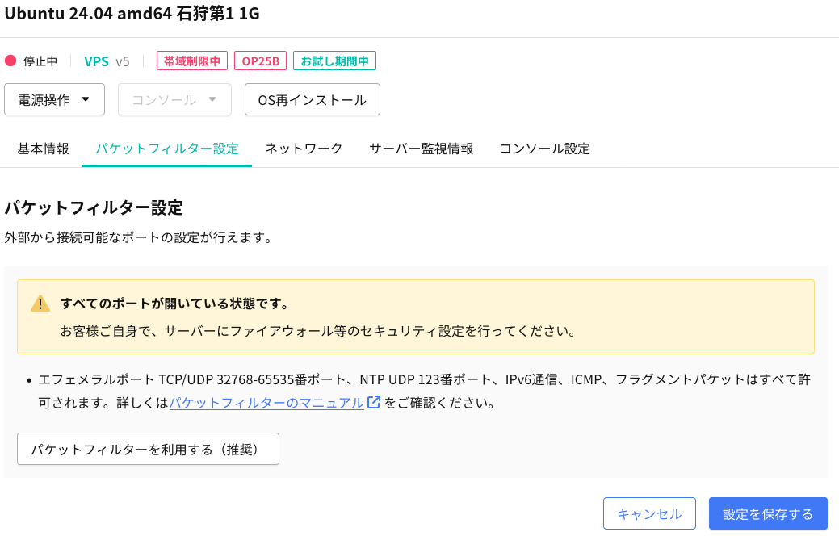839x536 pixels.
Task: Click パケットフィルターを利用する（推奨）button
Action: pos(148,449)
